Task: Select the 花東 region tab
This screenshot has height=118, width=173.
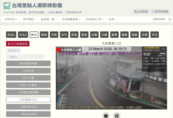Action: pyautogui.click(x=144, y=35)
